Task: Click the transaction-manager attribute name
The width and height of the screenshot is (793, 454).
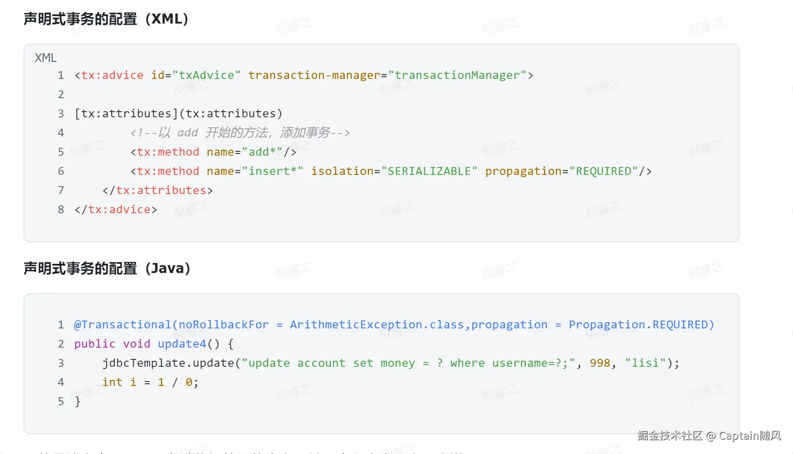Action: 314,75
